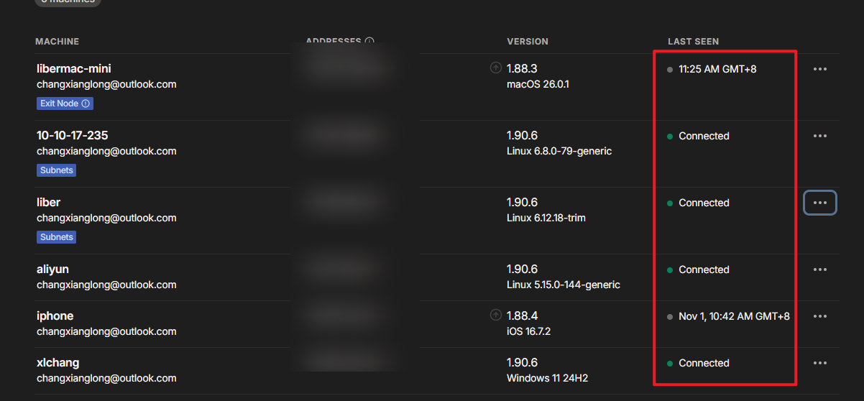Click the Subnets badge under liber
Viewport: 864px width, 401px height.
point(56,237)
